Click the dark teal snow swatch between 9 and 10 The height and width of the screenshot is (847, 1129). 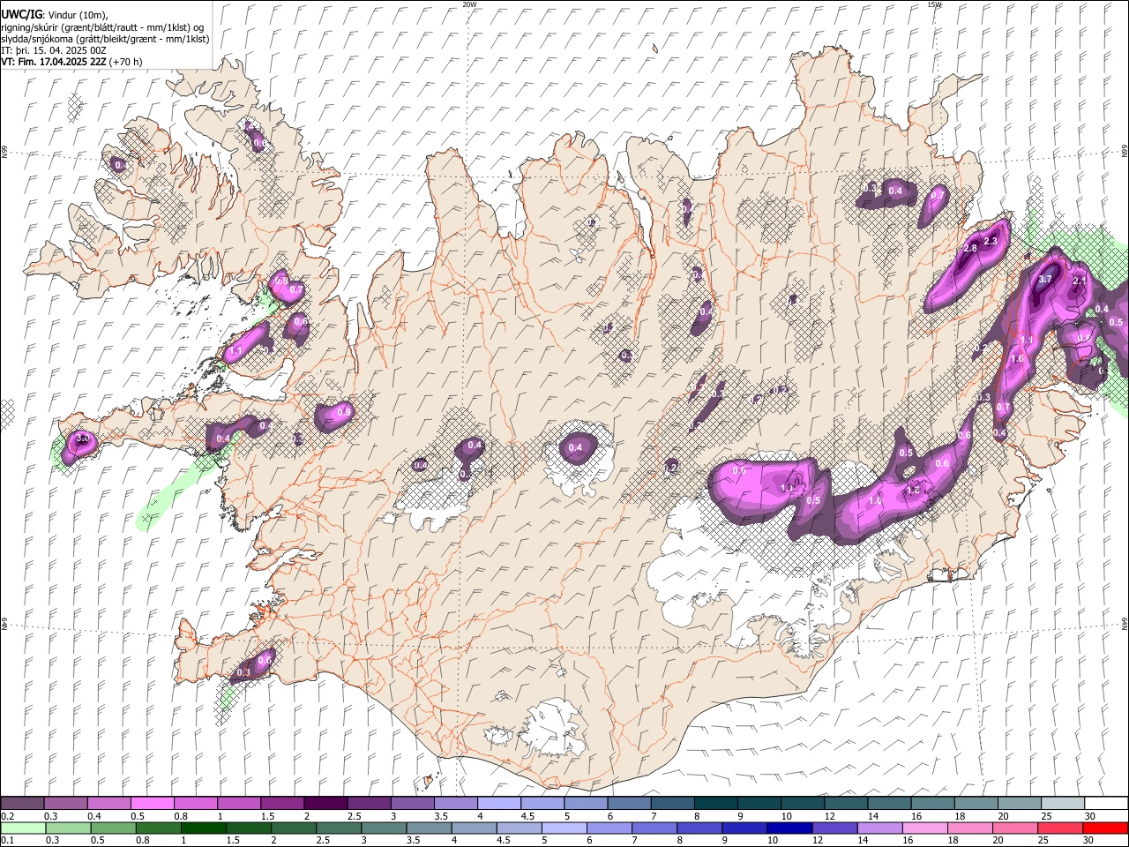(758, 803)
